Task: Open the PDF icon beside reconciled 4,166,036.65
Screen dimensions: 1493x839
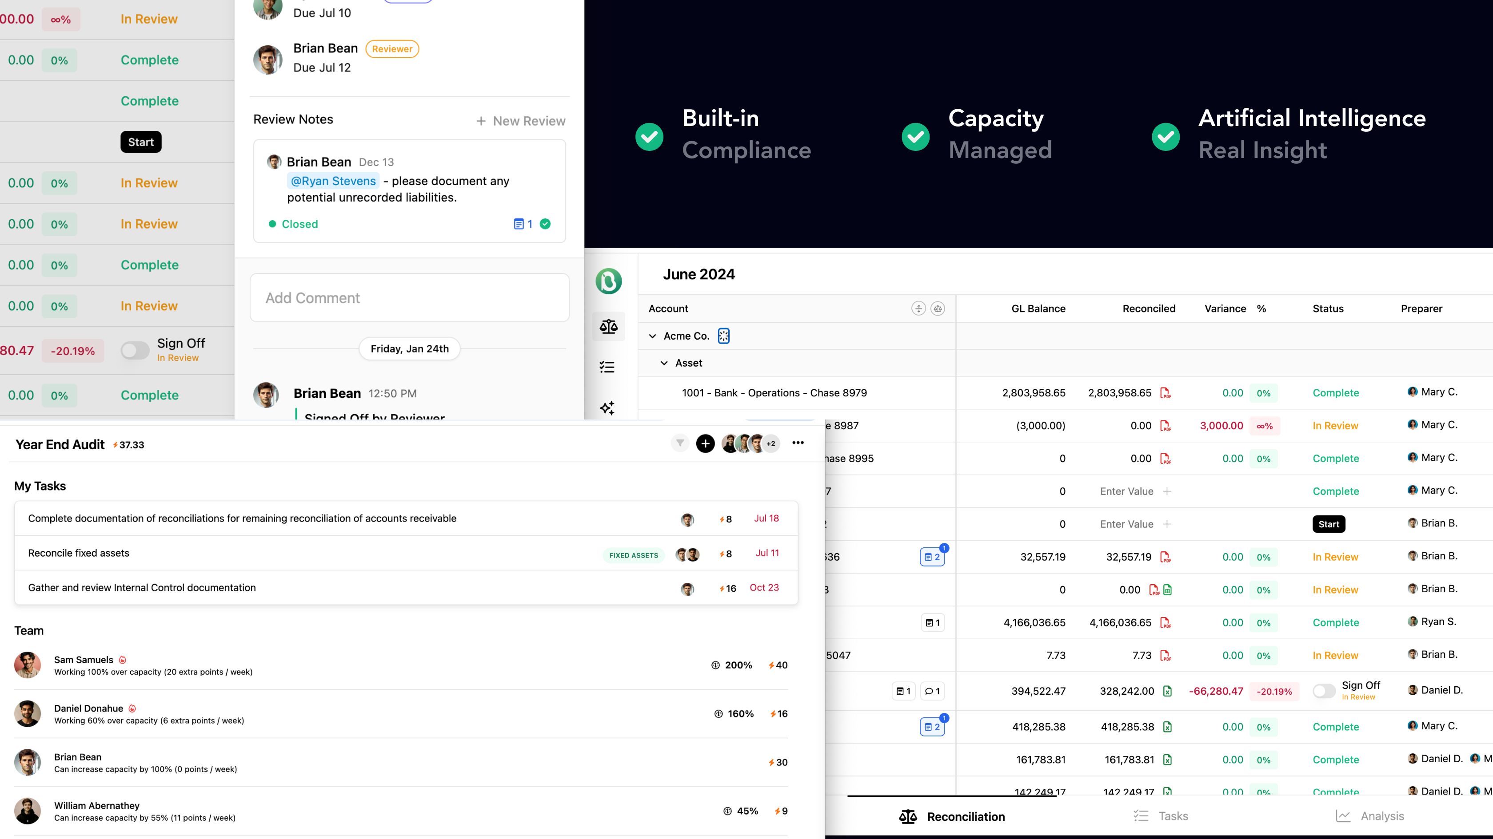Action: (x=1166, y=623)
